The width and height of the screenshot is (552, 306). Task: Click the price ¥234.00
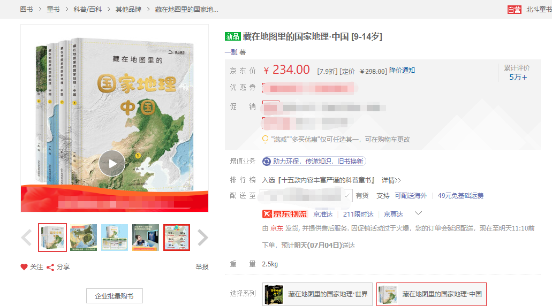coord(286,70)
